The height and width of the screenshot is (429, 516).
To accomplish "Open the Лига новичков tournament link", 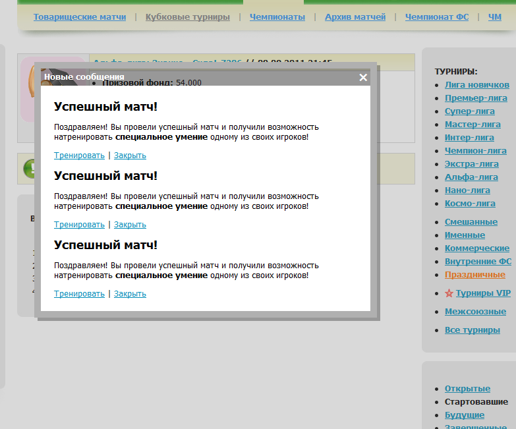I will [476, 85].
